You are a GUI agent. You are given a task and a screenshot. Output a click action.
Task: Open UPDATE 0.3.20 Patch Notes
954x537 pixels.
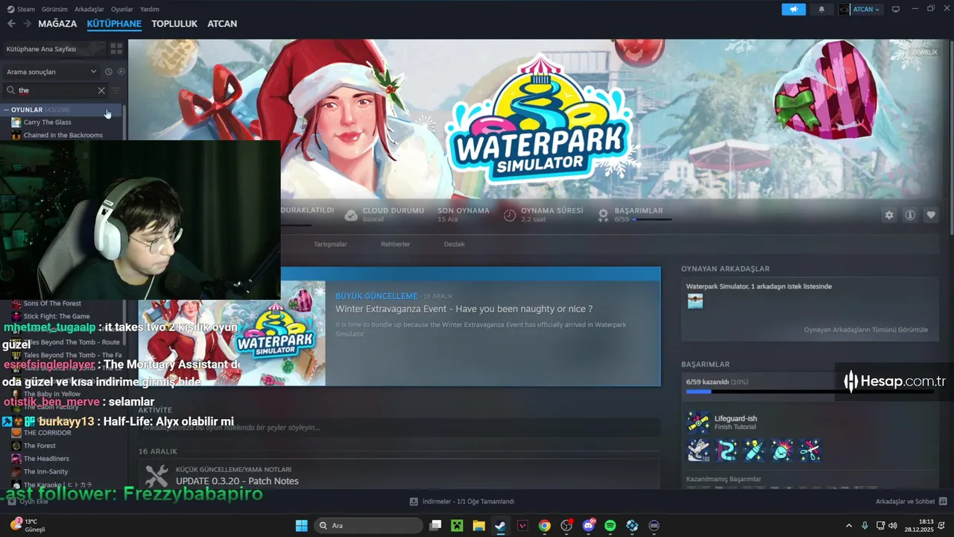pos(237,481)
